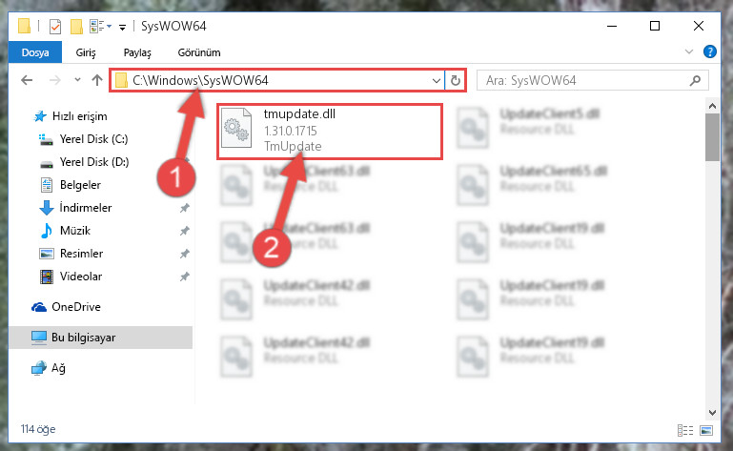The height and width of the screenshot is (451, 733).
Task: Switch to the Görünüm ribbon tab
Action: (199, 52)
